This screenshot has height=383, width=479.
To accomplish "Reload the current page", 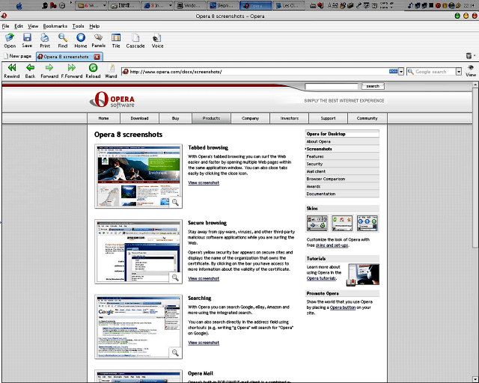I will pyautogui.click(x=93, y=67).
